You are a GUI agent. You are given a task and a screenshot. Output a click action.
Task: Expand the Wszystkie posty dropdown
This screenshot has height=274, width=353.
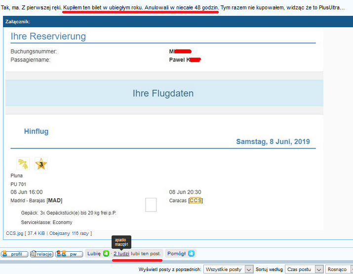pos(229,269)
